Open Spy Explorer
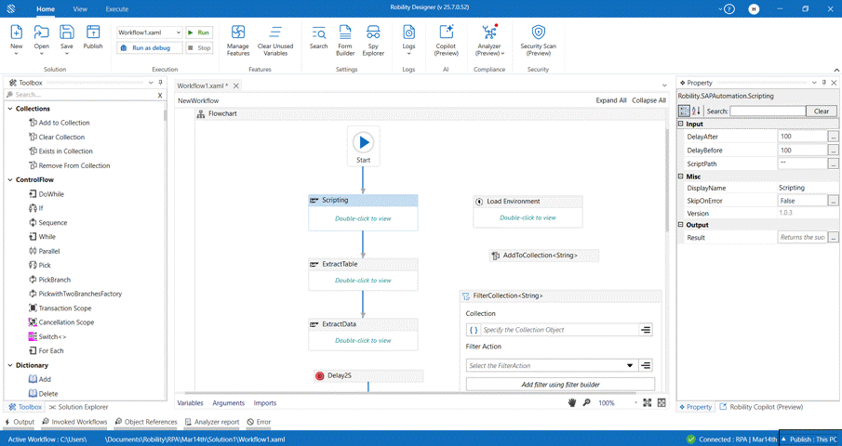 click(x=373, y=40)
